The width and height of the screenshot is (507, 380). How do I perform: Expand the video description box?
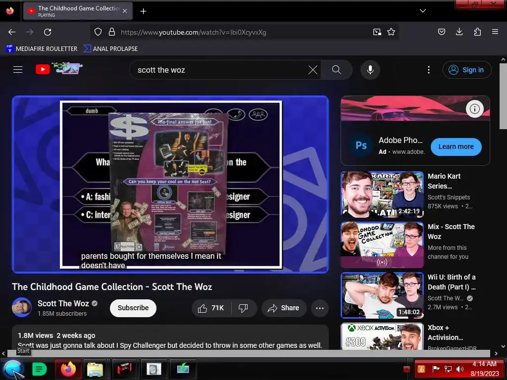pyautogui.click(x=170, y=337)
